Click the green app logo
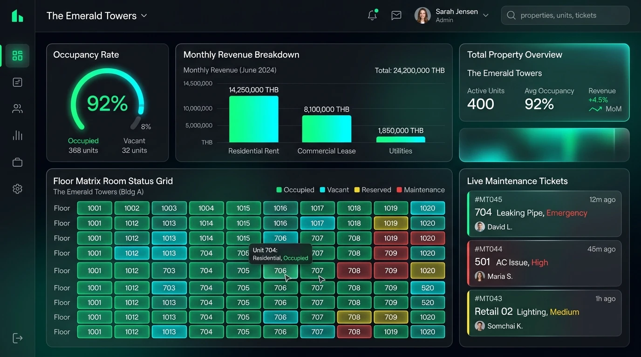Viewport: 641px width, 357px height. [17, 15]
